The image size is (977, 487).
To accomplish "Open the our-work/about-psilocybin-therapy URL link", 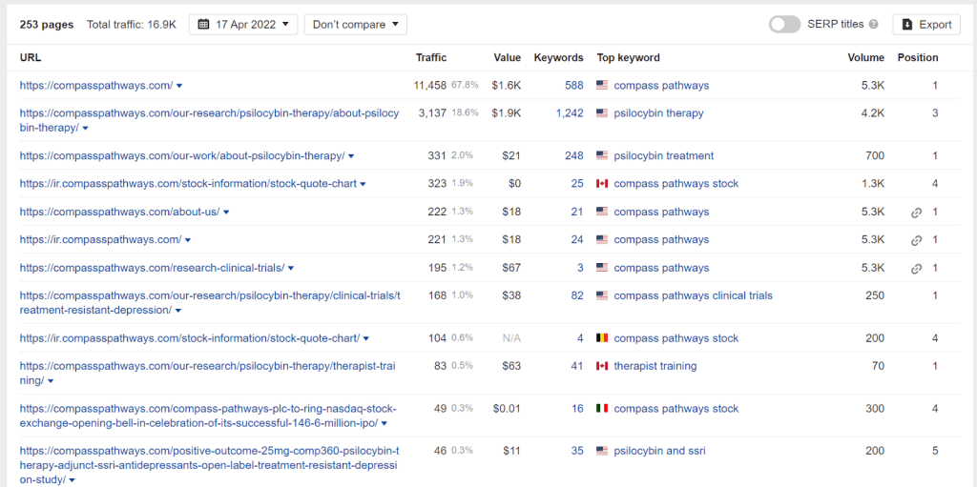I will coord(182,155).
